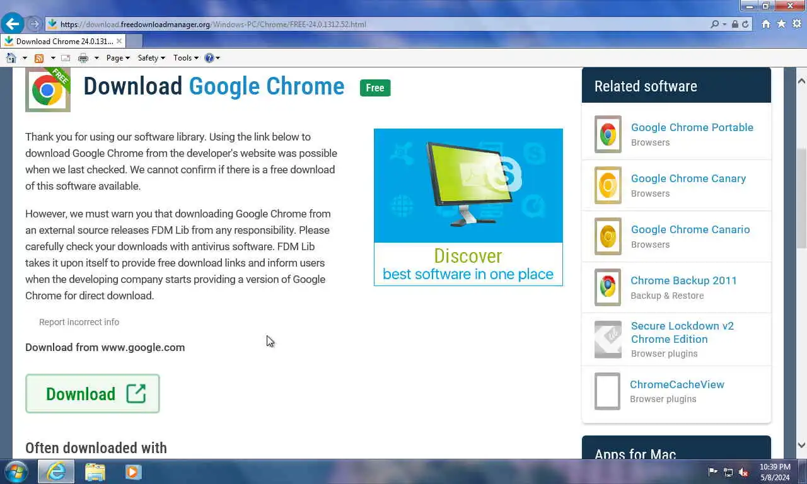Refresh the page with the reload icon
The height and width of the screenshot is (484, 807).
click(745, 24)
